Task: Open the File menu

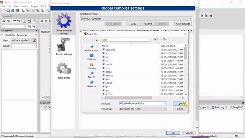Action: pyautogui.click(x=3, y=7)
